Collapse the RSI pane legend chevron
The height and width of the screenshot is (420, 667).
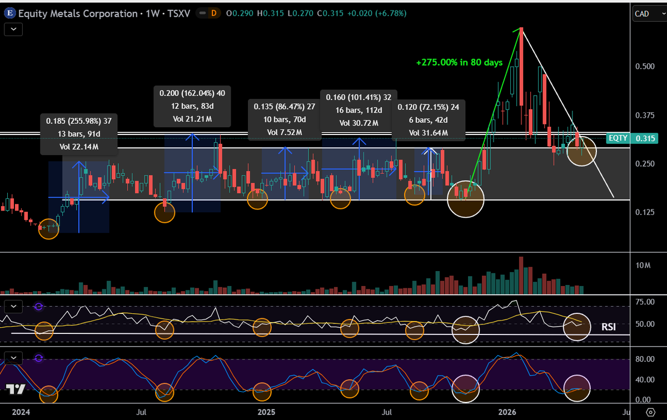pyautogui.click(x=13, y=306)
